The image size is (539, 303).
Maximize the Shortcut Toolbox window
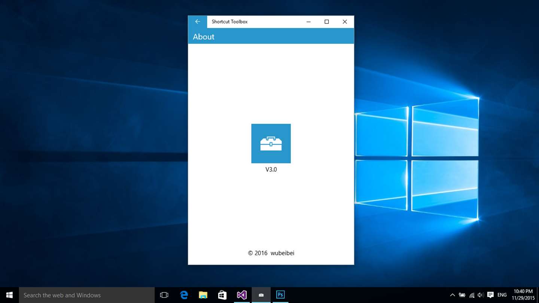[x=327, y=22]
